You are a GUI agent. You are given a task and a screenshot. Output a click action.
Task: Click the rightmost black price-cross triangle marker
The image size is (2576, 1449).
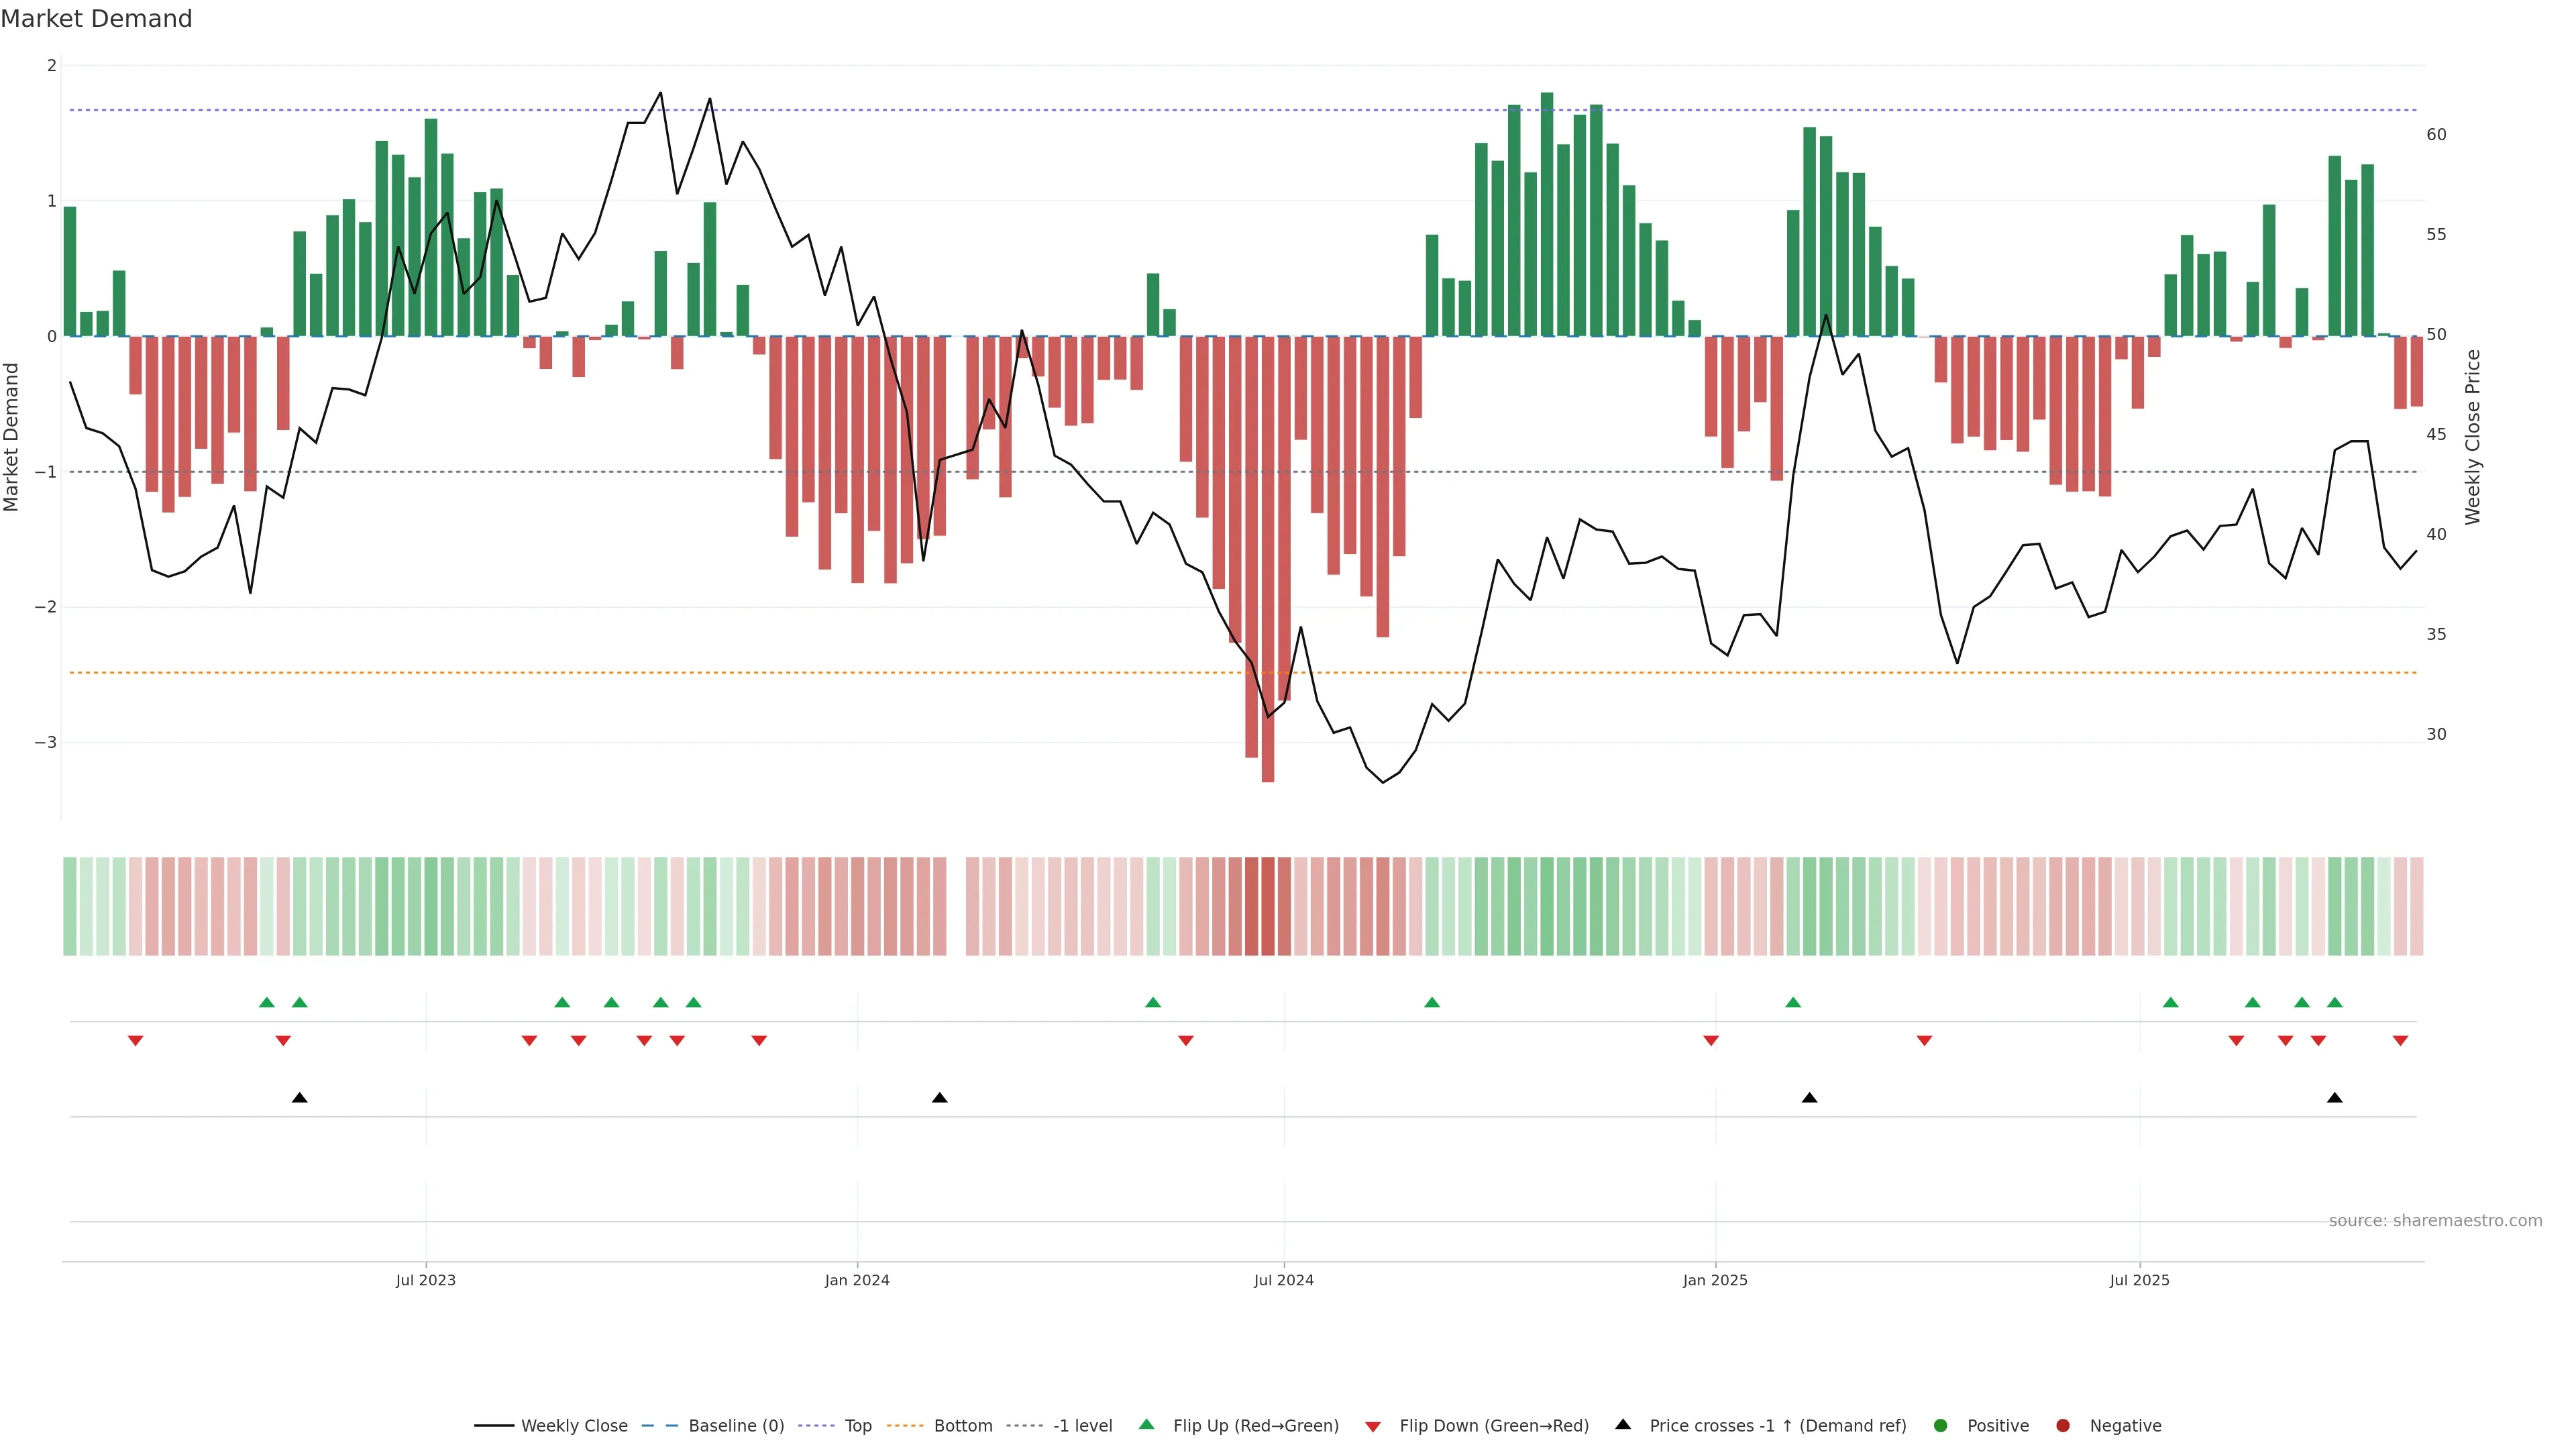2334,1098
